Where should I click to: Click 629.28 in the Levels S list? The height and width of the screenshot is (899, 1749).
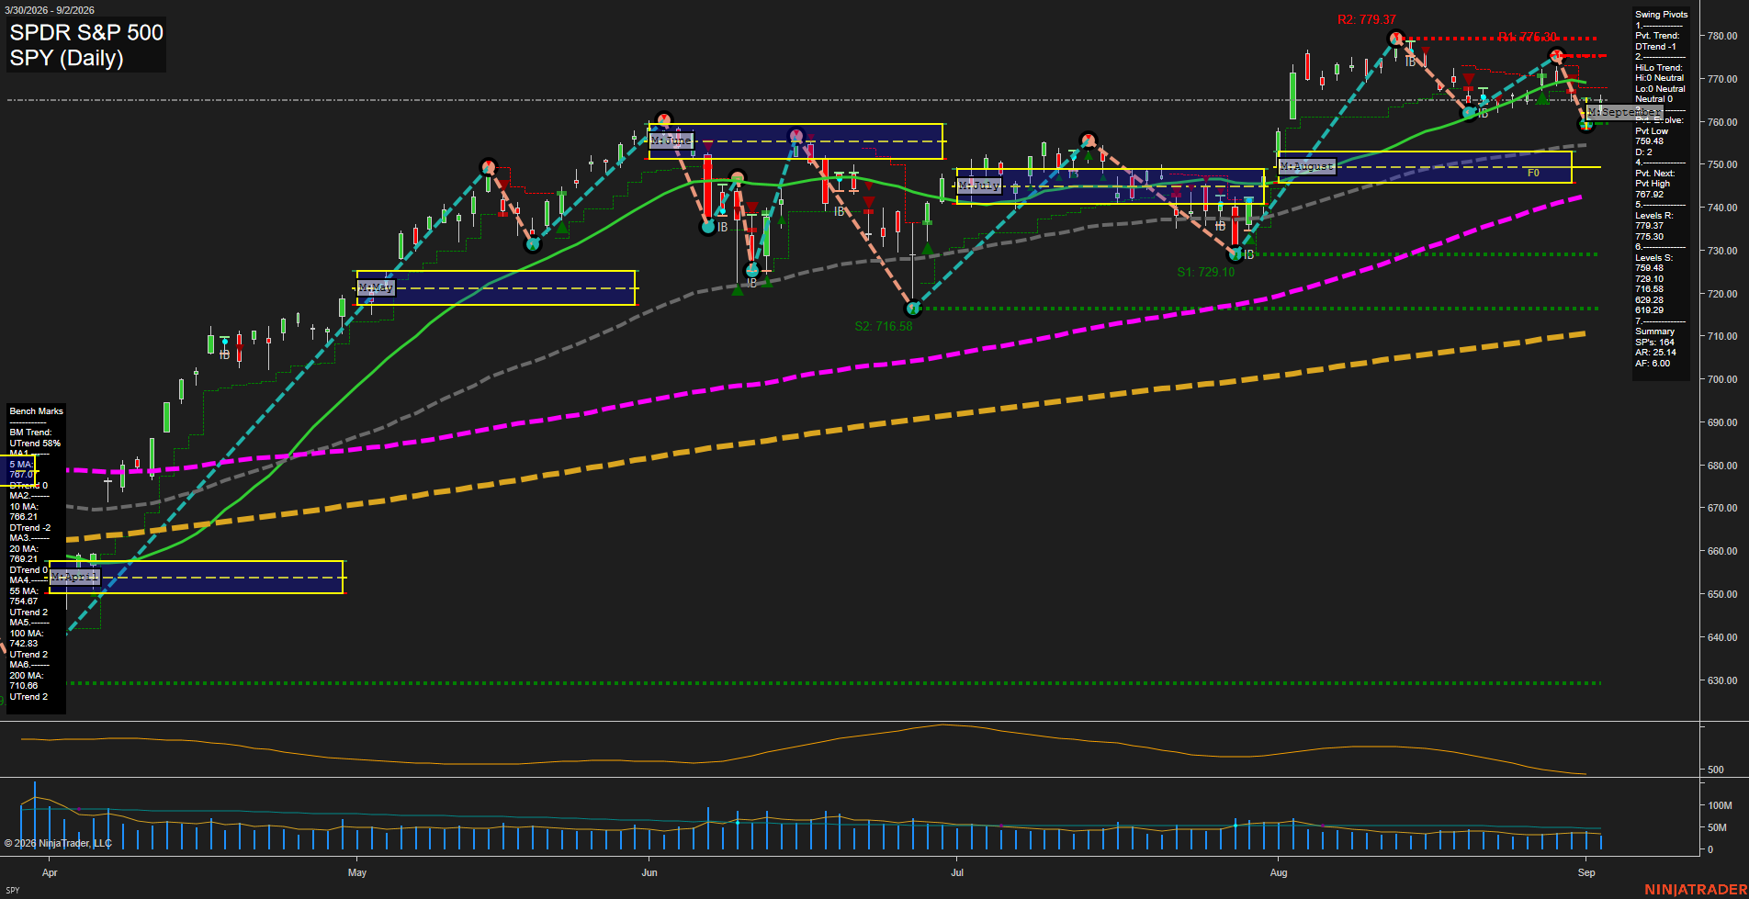1649,300
